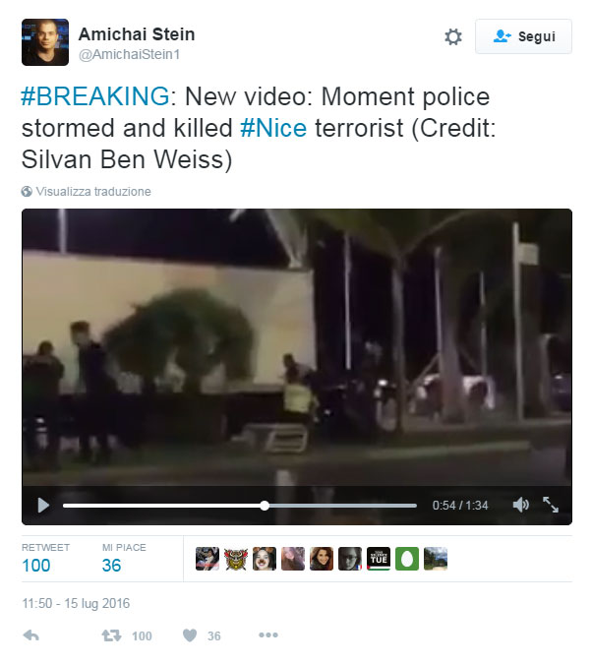Image resolution: width=592 pixels, height=664 pixels.
Task: Open the gear settings menu
Action: pos(453,36)
